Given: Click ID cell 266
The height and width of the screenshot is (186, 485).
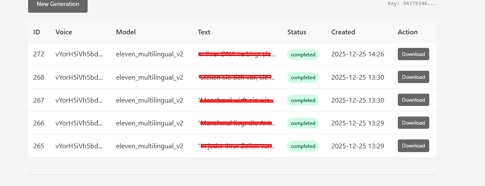Looking at the screenshot, I should [39, 123].
